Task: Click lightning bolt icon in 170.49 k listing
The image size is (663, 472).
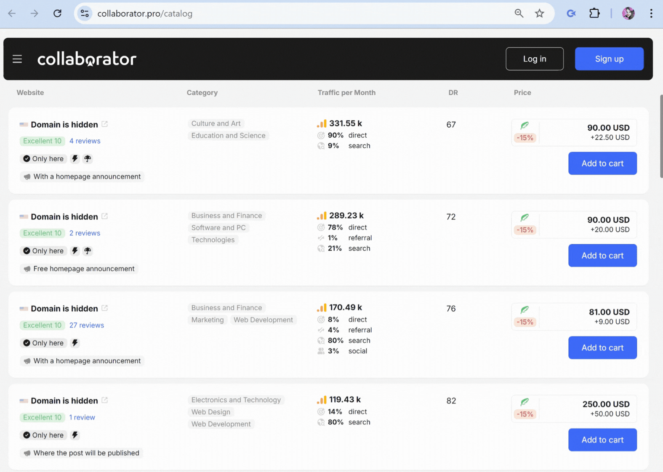Action: tap(75, 343)
